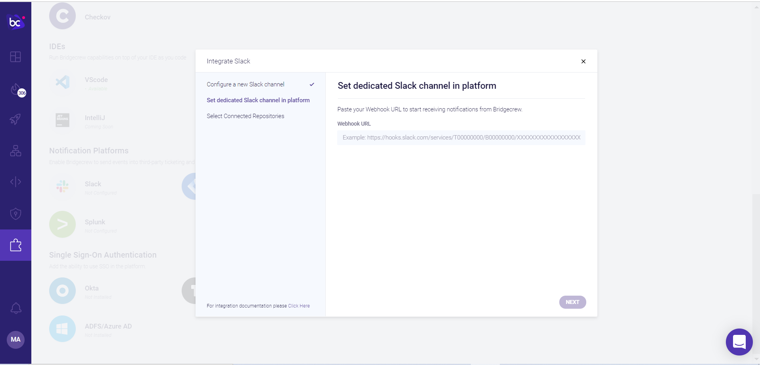Image resolution: width=760 pixels, height=365 pixels.
Task: Open the MA user avatar menu
Action: tap(15, 340)
